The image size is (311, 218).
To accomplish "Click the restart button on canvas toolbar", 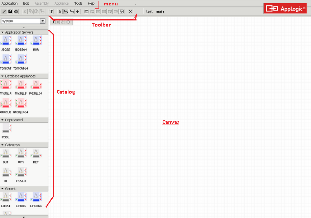I will point(62,22).
